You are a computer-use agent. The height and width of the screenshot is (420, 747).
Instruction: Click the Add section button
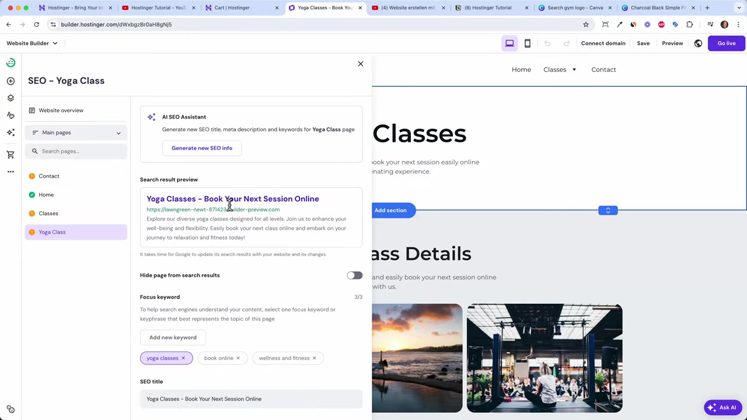pos(390,211)
